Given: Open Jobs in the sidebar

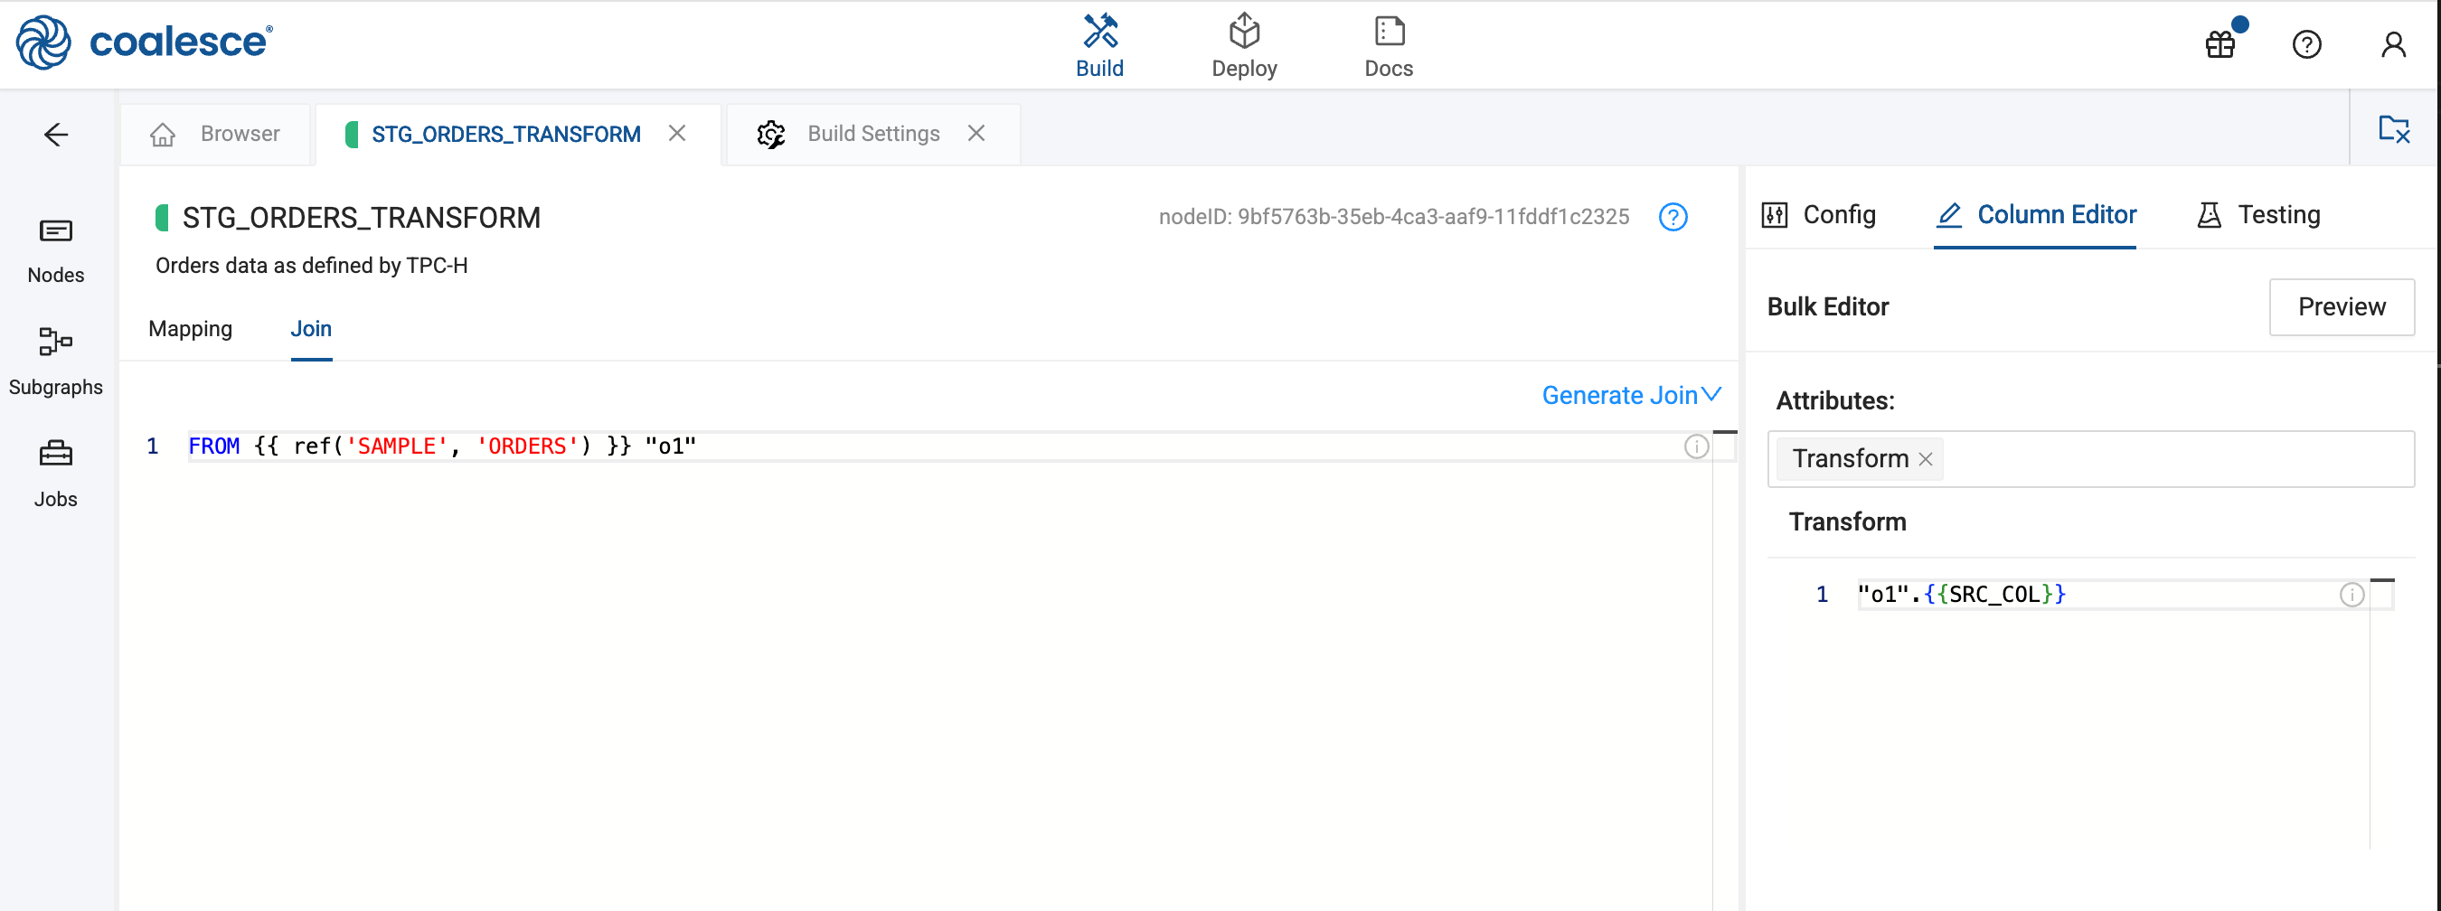Looking at the screenshot, I should [x=56, y=474].
